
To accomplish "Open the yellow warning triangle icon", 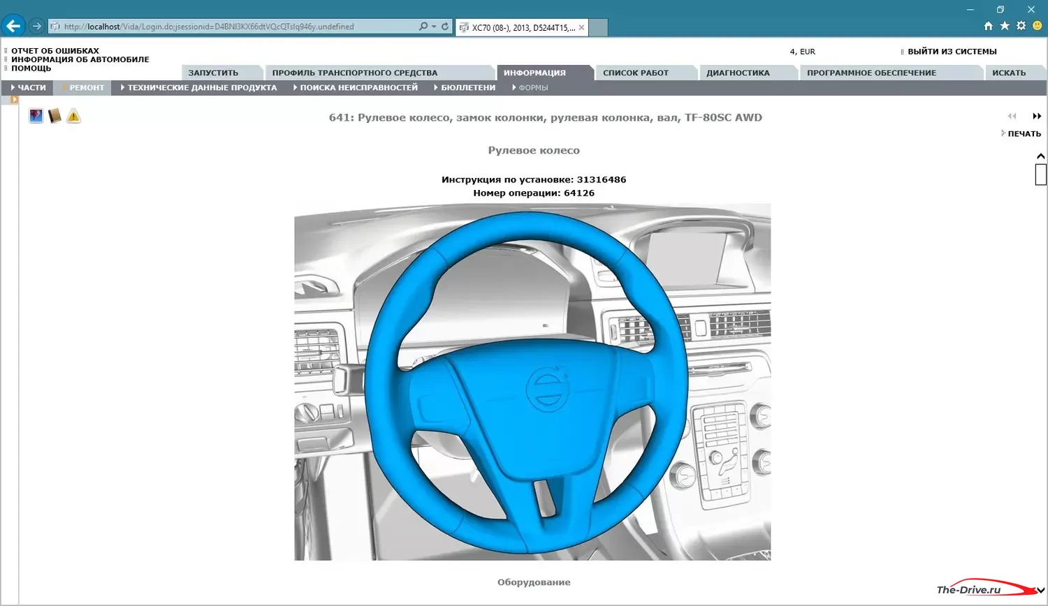I will coord(73,116).
